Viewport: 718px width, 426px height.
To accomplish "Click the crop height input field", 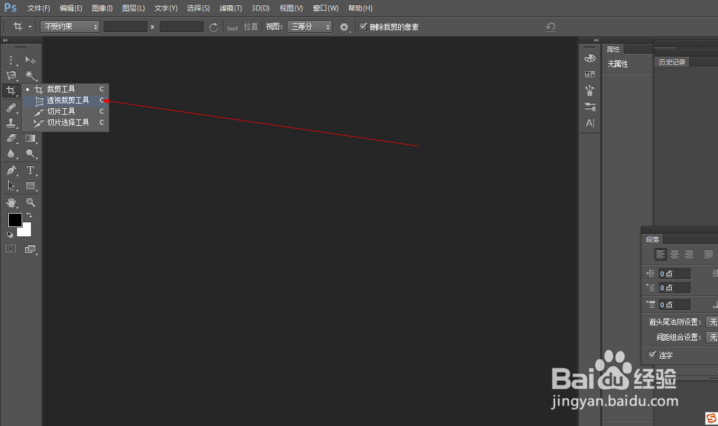I will [181, 27].
